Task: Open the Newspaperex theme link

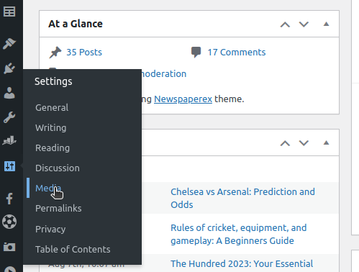Action: tap(183, 99)
